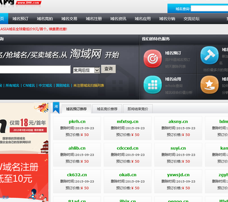Open the 常用后缀 suffix dropdown
Screen dimensions: 228x202
pos(87,70)
